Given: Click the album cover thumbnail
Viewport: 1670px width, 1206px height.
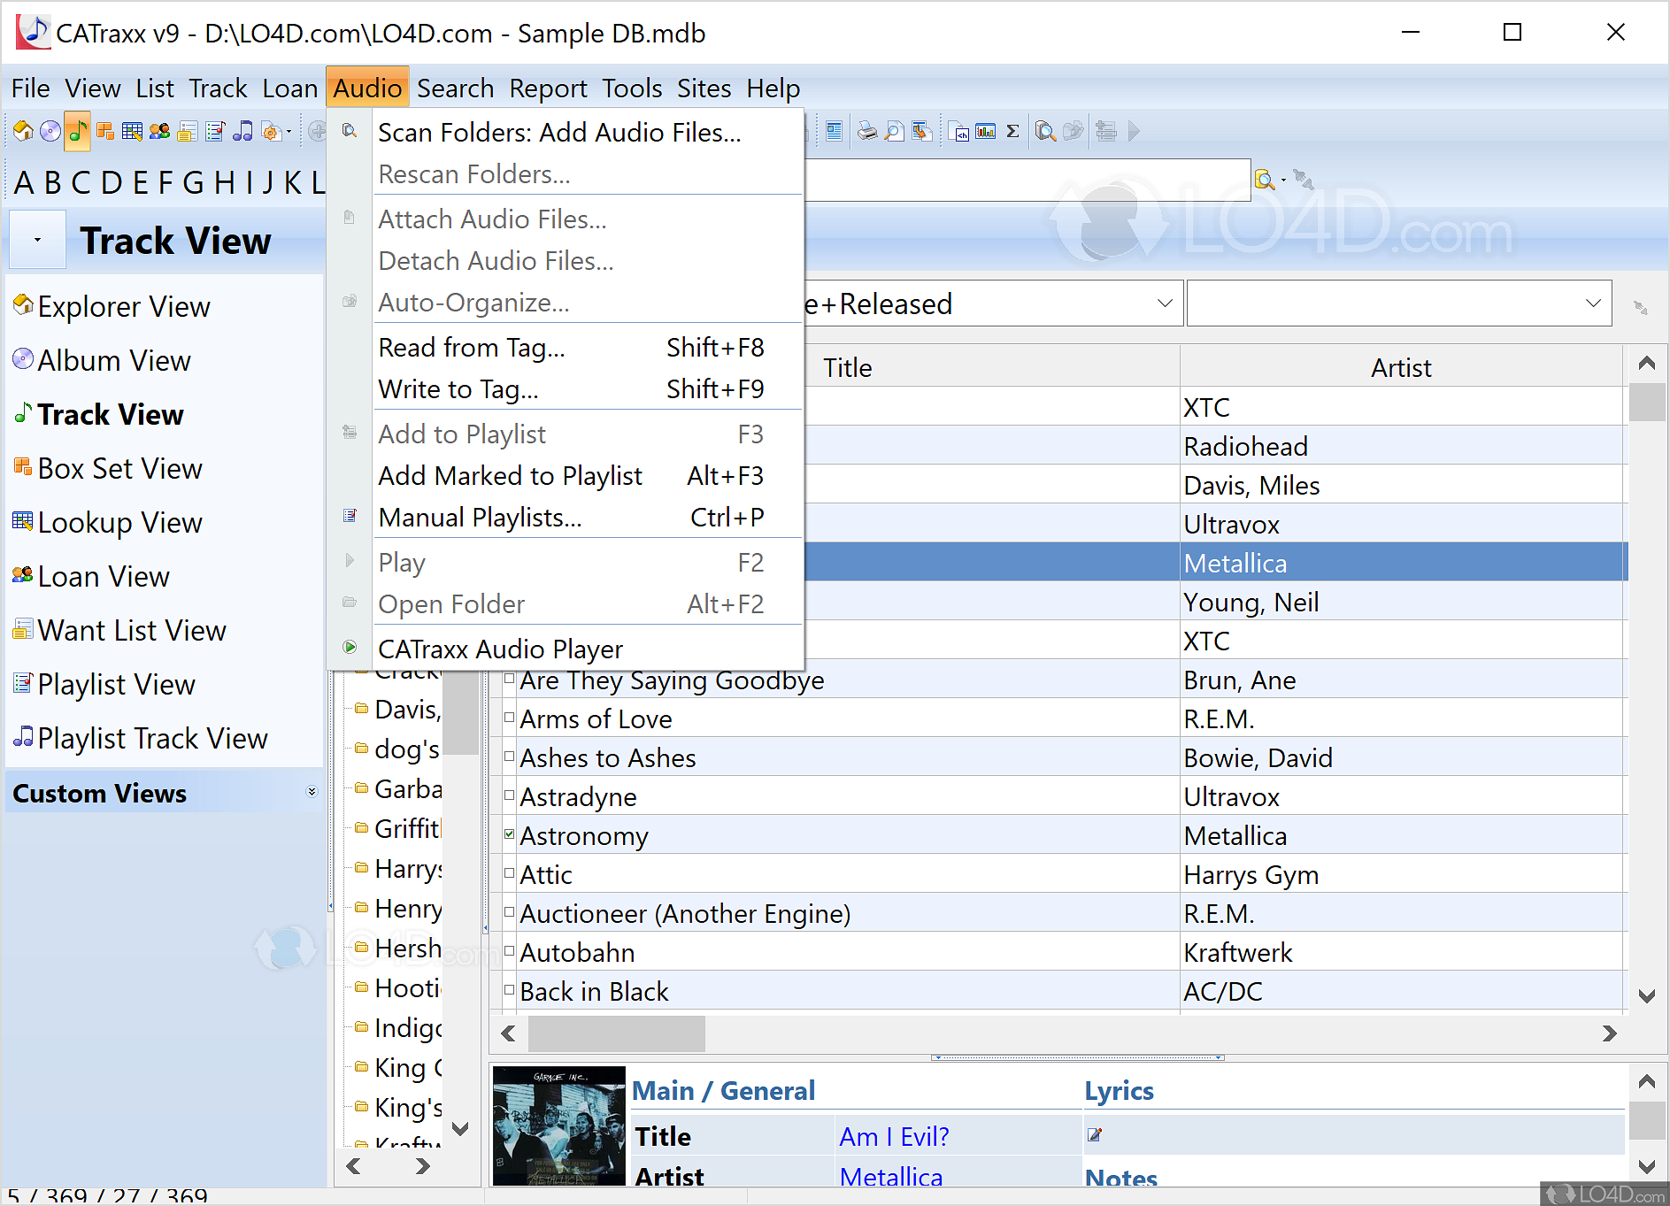Looking at the screenshot, I should (558, 1125).
